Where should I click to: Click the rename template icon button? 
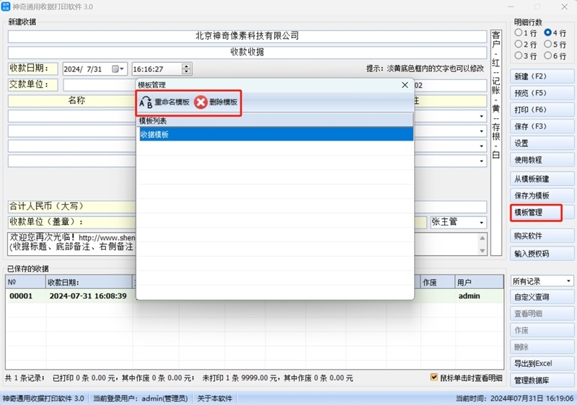(164, 102)
